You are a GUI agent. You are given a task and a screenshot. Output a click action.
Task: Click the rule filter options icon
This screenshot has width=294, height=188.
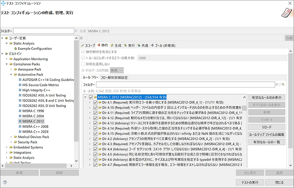[283, 84]
